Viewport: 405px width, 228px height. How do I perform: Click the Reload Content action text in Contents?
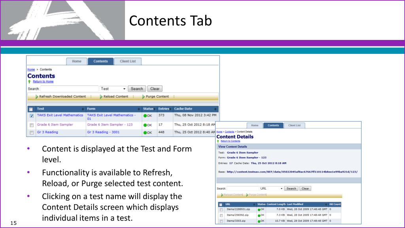[x=116, y=97]
